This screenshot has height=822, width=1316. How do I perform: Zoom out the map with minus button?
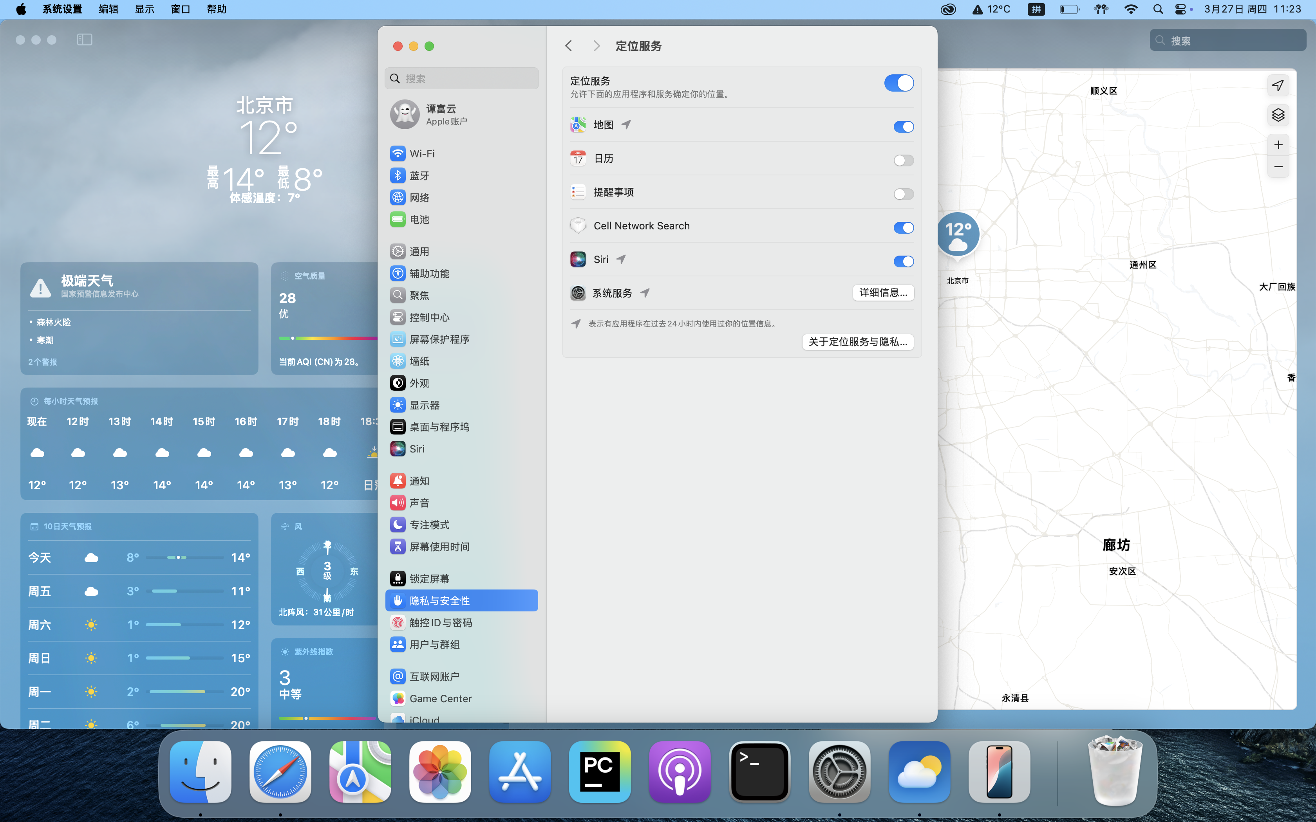click(x=1278, y=166)
